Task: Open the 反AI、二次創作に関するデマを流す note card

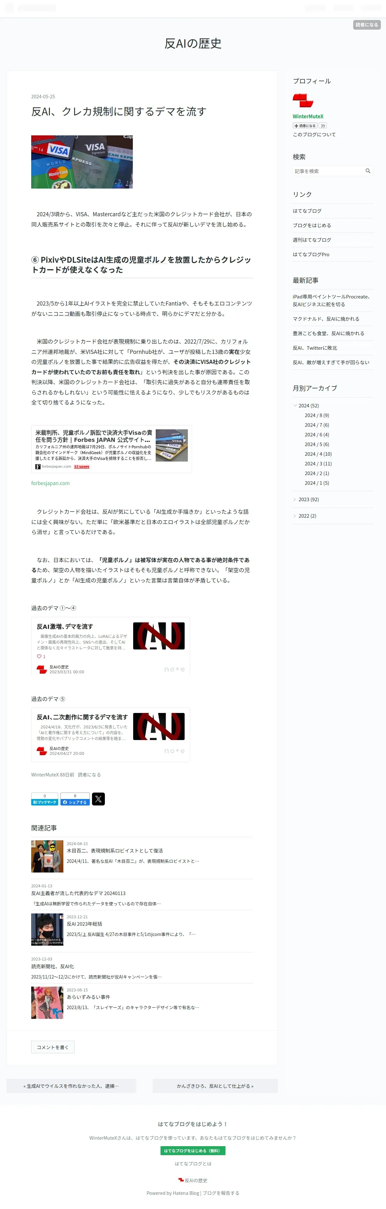Action: [111, 735]
